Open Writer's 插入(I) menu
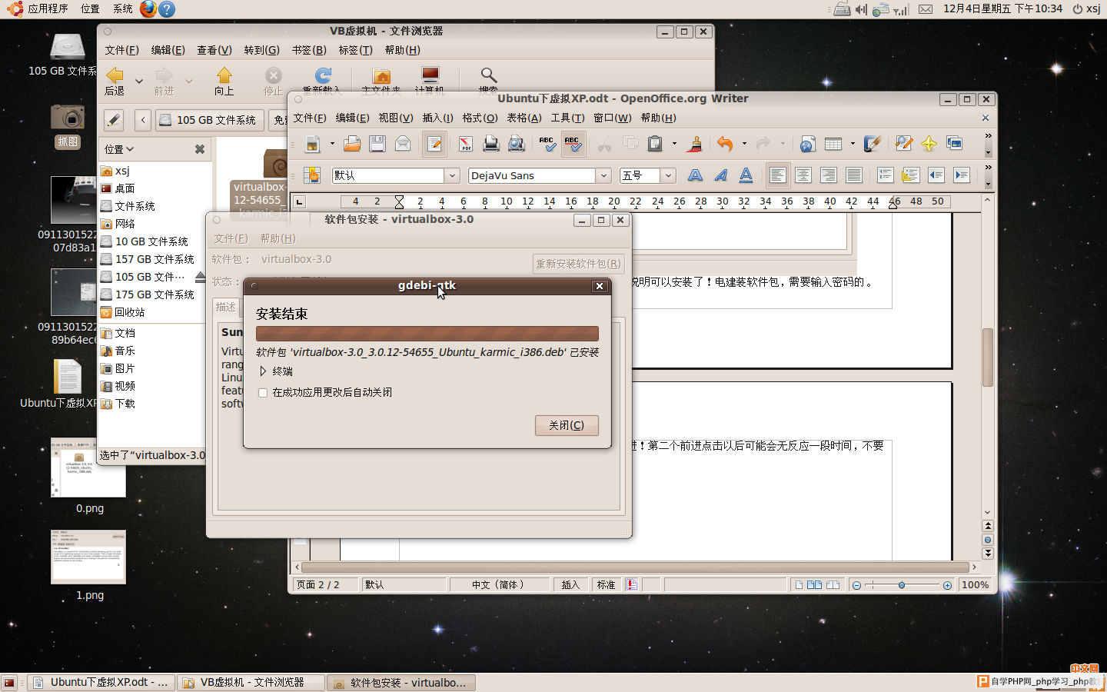Image resolution: width=1107 pixels, height=692 pixels. 437,118
